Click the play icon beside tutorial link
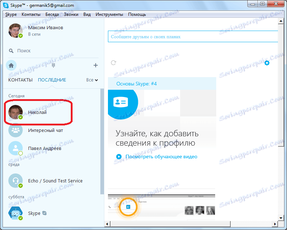This screenshot has height=230, width=287. tap(119, 157)
